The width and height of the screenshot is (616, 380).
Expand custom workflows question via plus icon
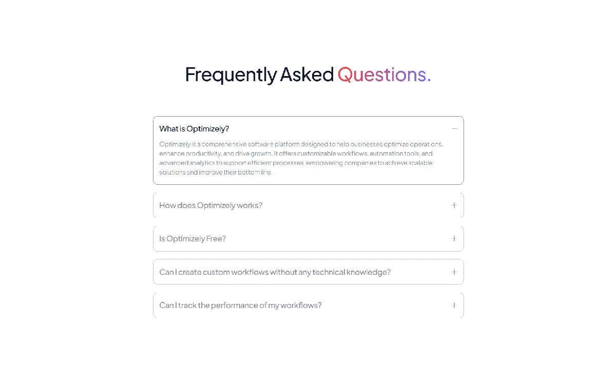(x=454, y=272)
